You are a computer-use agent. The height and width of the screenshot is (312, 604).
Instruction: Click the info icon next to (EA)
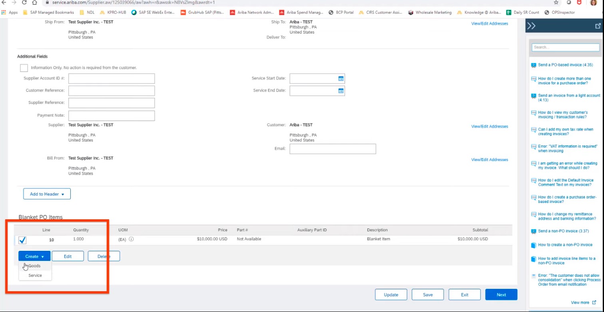(131, 239)
